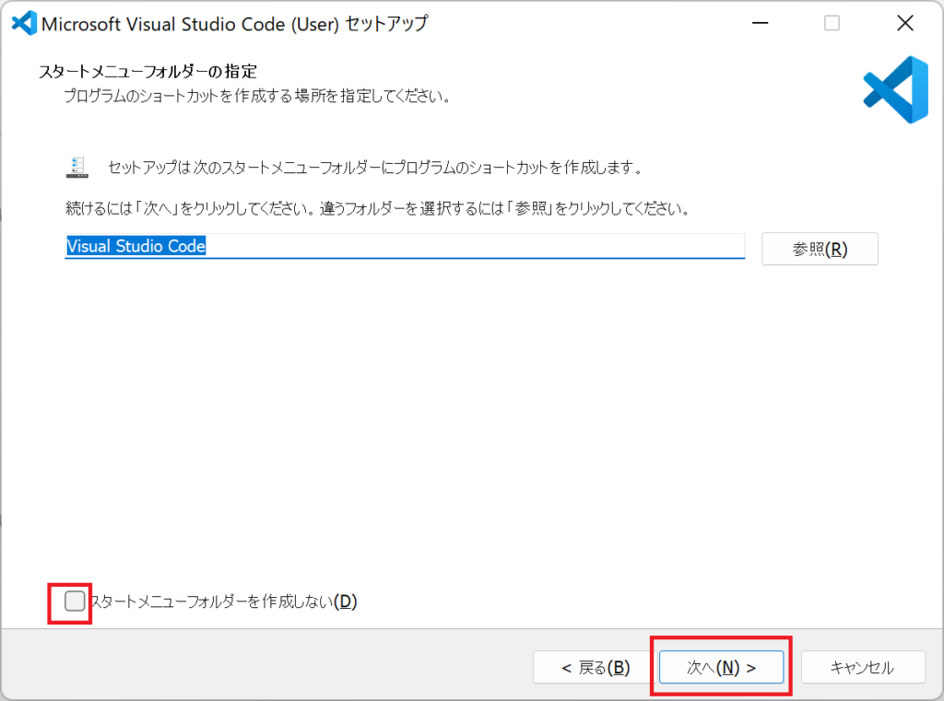Close the setup window
This screenshot has width=944, height=701.
(905, 23)
